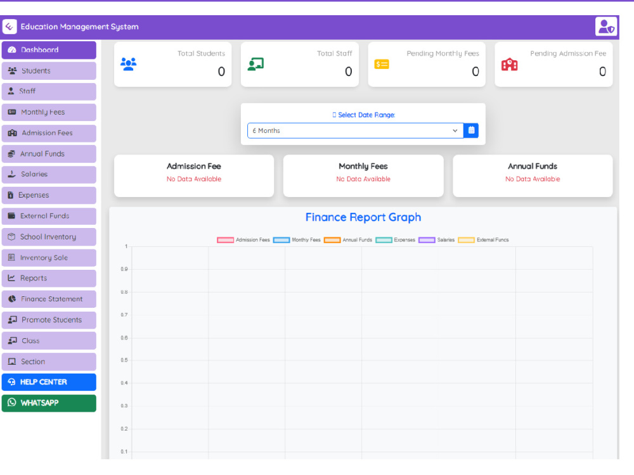The width and height of the screenshot is (634, 475).
Task: Click the Expenses receipt icon in sidebar
Action: pyautogui.click(x=11, y=195)
